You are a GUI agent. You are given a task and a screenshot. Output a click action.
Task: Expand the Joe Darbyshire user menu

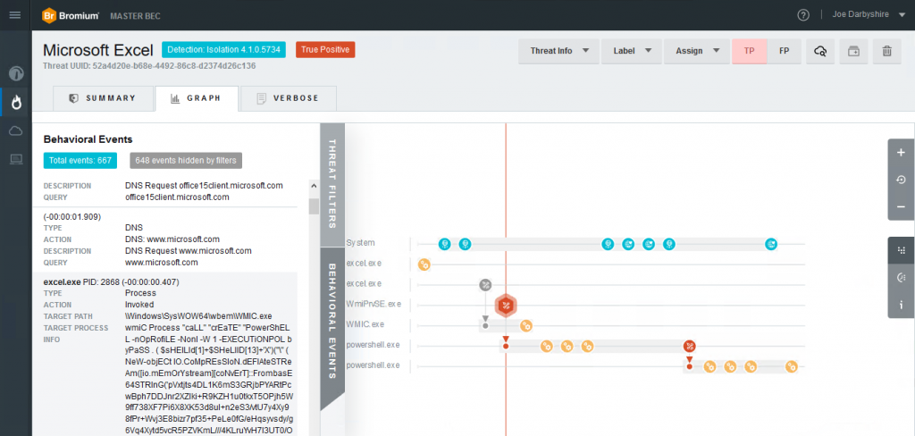pyautogui.click(x=869, y=14)
